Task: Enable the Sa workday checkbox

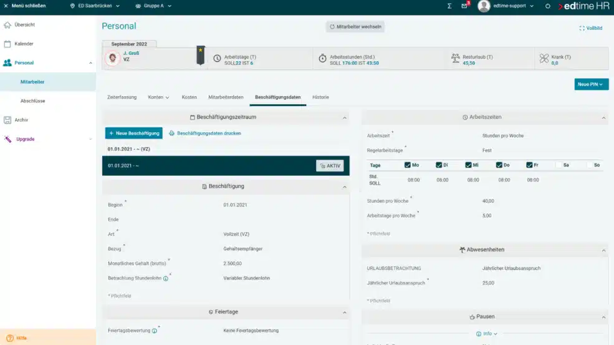Action: [559, 165]
